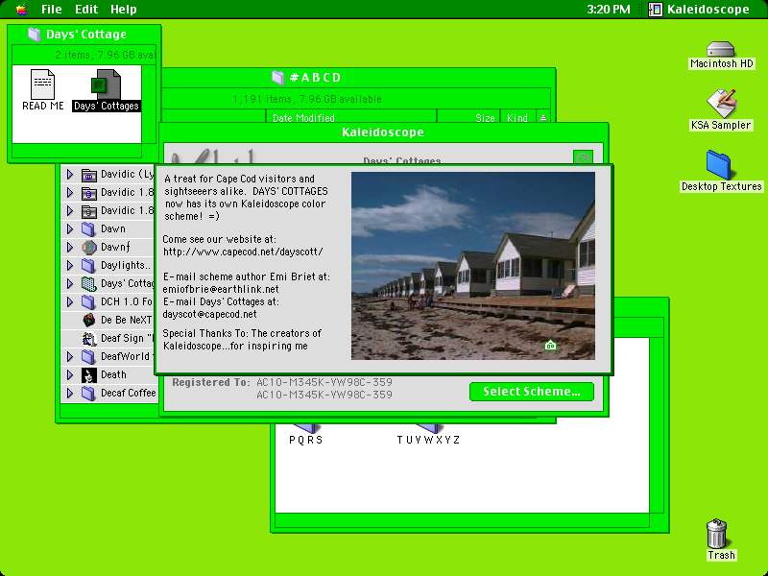Image resolution: width=768 pixels, height=576 pixels.
Task: Click the emiofbrie@earthlink.net email address
Action: click(221, 289)
